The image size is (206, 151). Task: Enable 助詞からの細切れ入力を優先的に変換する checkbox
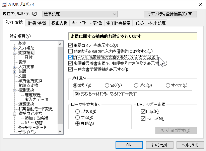70,51
